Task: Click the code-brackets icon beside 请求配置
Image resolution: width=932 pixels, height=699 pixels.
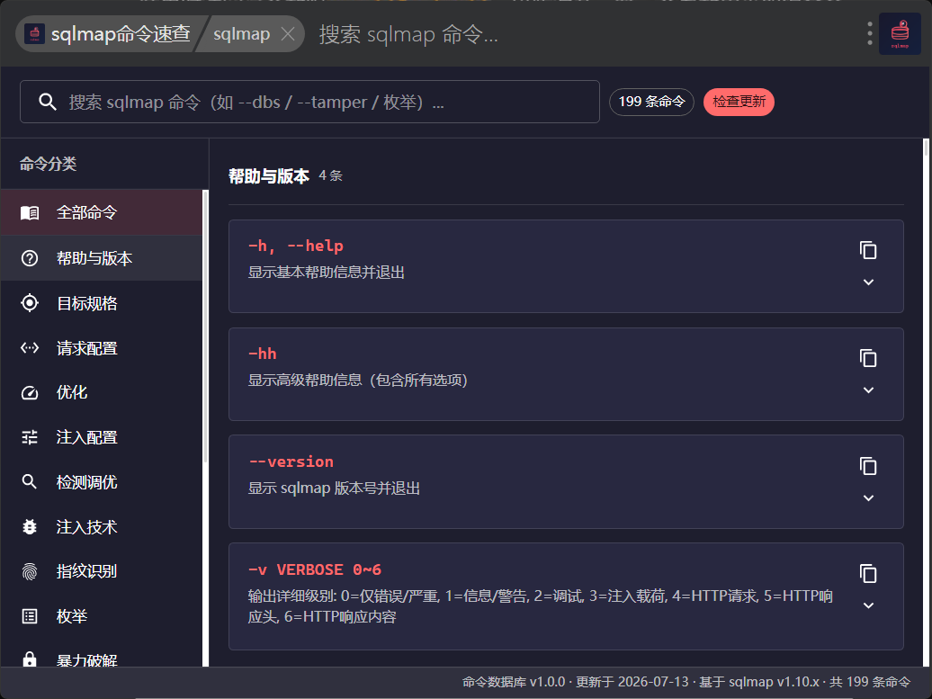Action: pyautogui.click(x=30, y=348)
